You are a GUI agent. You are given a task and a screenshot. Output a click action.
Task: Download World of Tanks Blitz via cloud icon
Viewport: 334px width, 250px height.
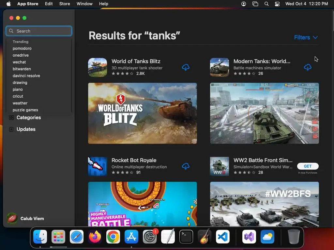coord(186,67)
